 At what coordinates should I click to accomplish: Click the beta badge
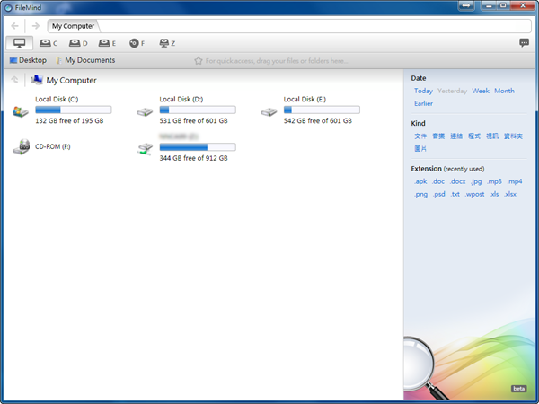click(x=518, y=389)
